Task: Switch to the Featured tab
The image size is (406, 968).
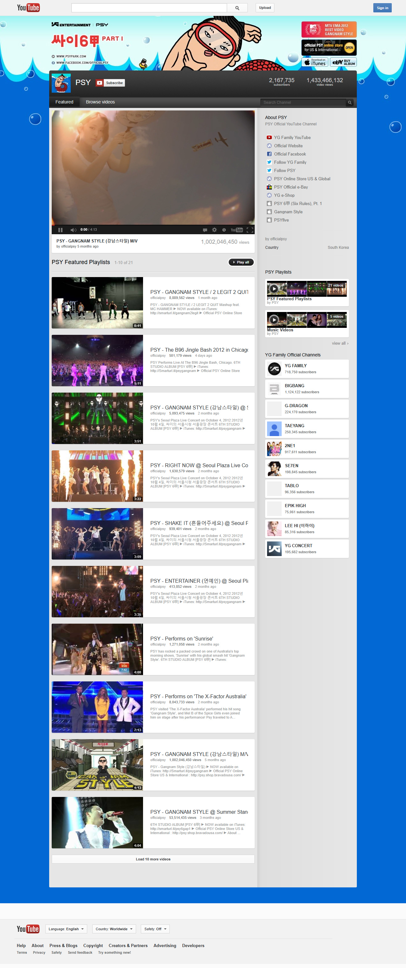Action: point(64,102)
